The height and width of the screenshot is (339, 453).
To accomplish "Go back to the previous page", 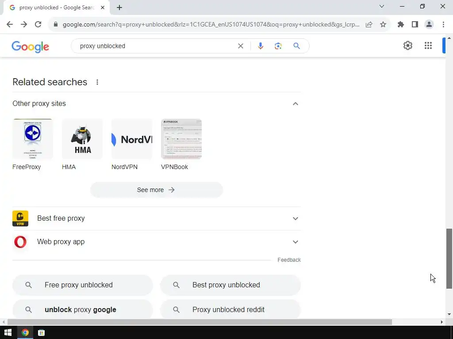I will point(10,25).
